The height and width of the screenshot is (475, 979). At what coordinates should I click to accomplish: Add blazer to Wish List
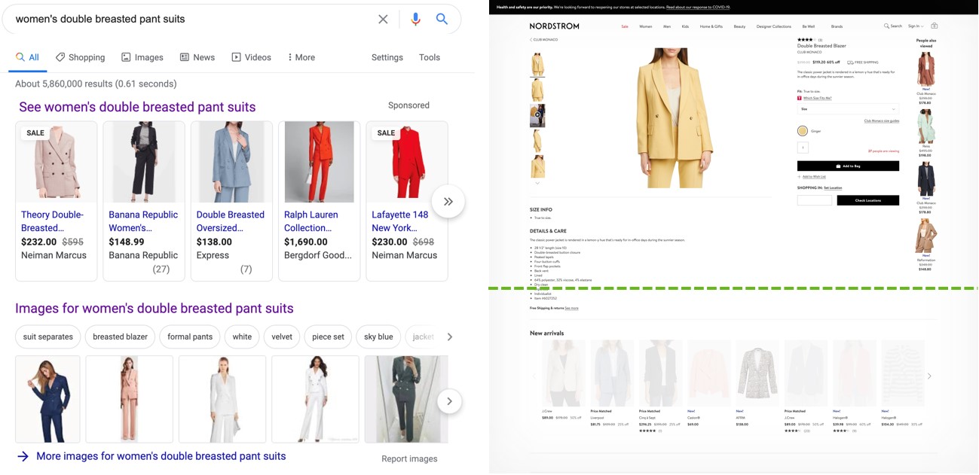pyautogui.click(x=812, y=176)
